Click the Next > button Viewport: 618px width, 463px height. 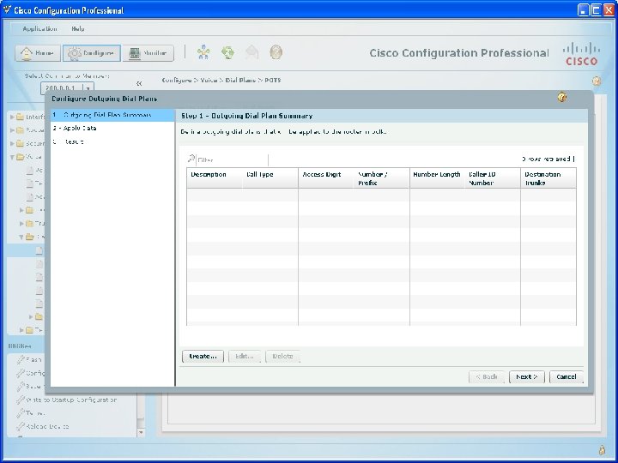tap(527, 376)
